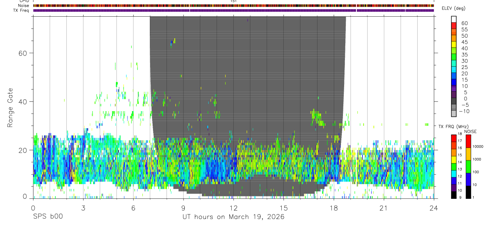The image size is (488, 225).
Task: Pick the red NOISE swatch above 10000
Action: pos(468,141)
